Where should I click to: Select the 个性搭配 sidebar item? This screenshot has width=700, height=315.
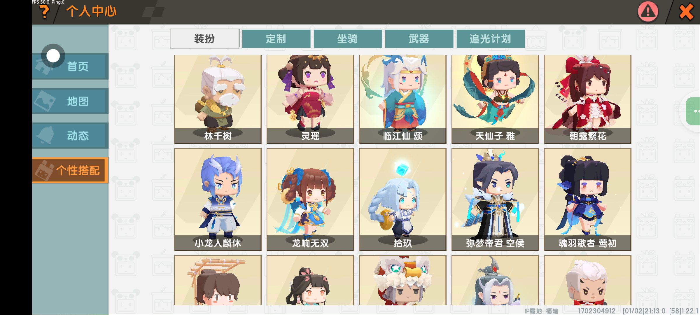(70, 170)
